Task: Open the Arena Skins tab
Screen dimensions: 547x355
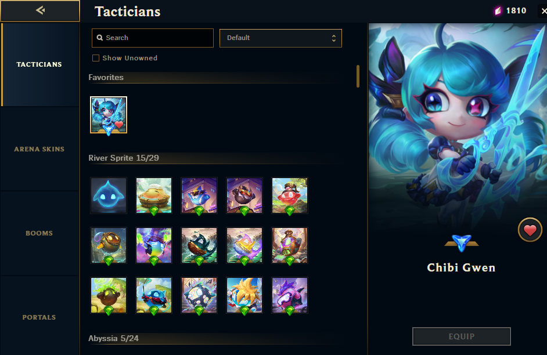Action: 39,149
